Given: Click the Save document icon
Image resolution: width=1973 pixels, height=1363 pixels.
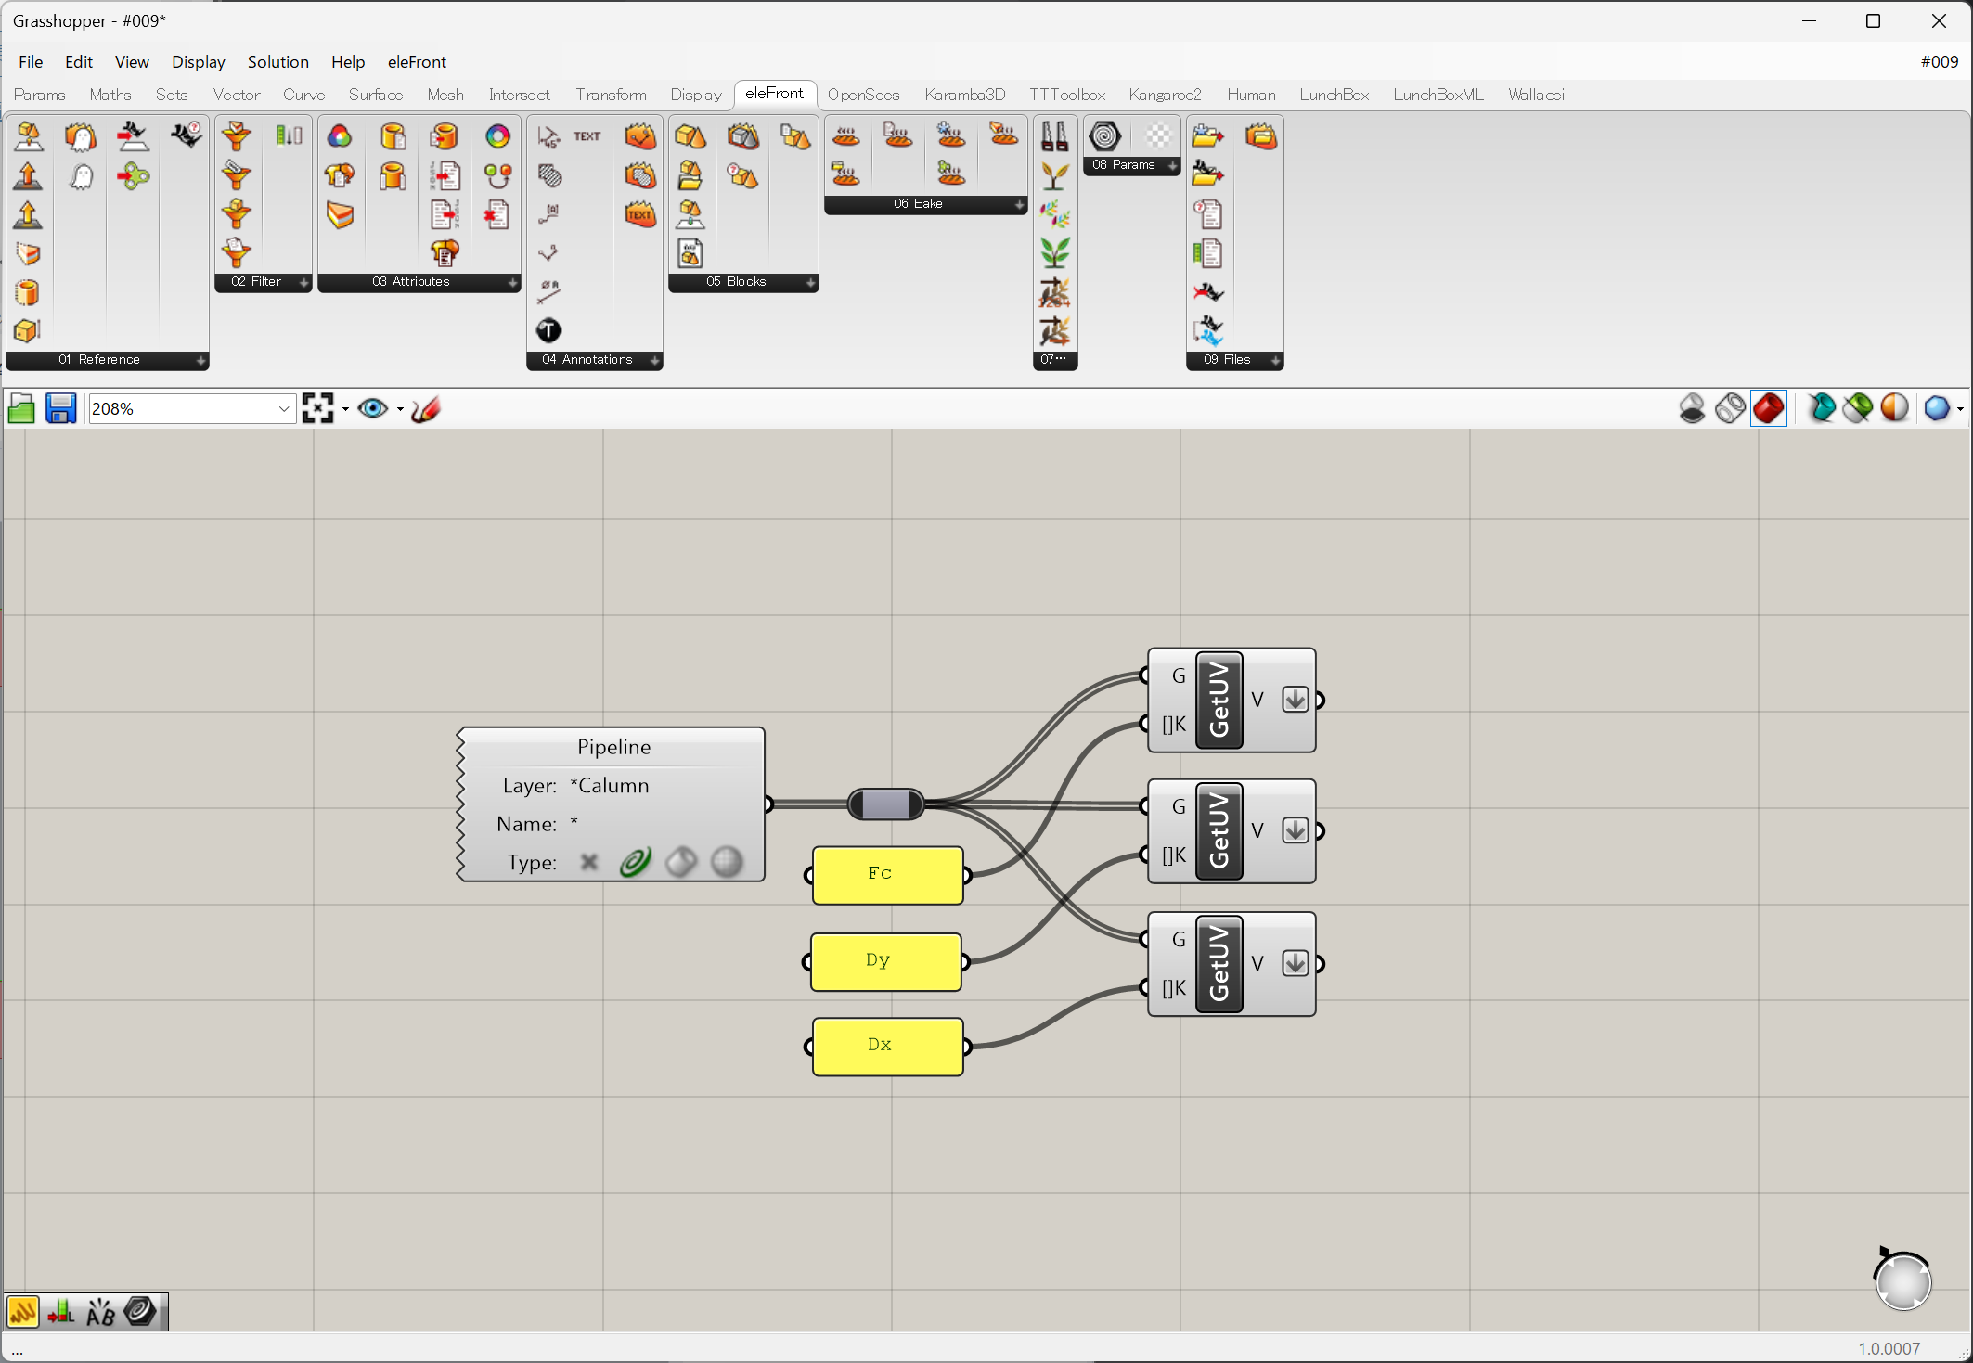Looking at the screenshot, I should click(60, 408).
